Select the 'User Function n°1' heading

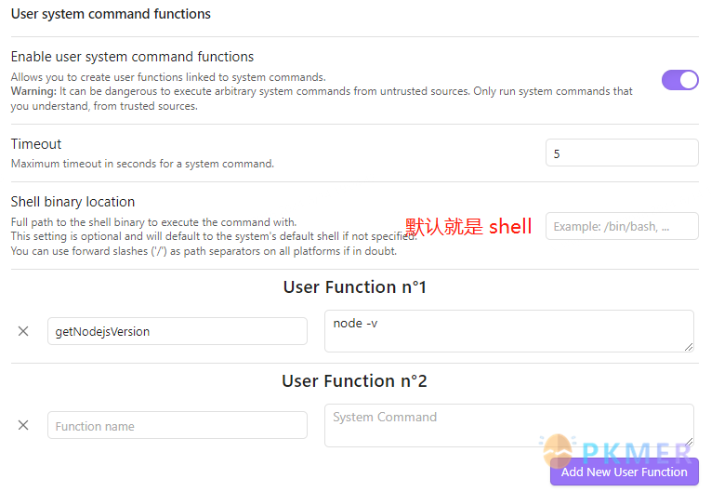[x=354, y=287]
